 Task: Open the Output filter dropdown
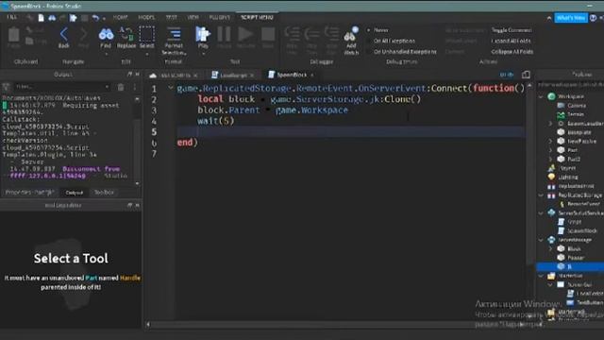point(107,87)
